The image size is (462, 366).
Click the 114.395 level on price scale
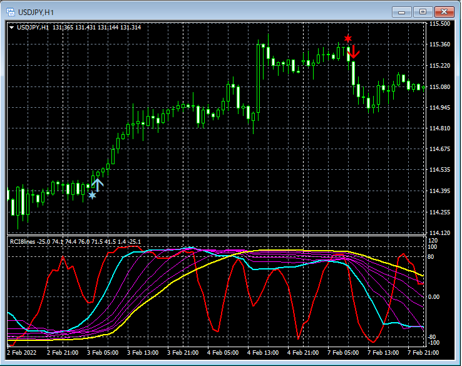pos(441,191)
